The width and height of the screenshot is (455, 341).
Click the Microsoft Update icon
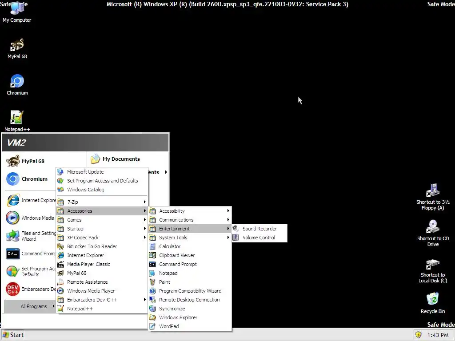tap(60, 172)
